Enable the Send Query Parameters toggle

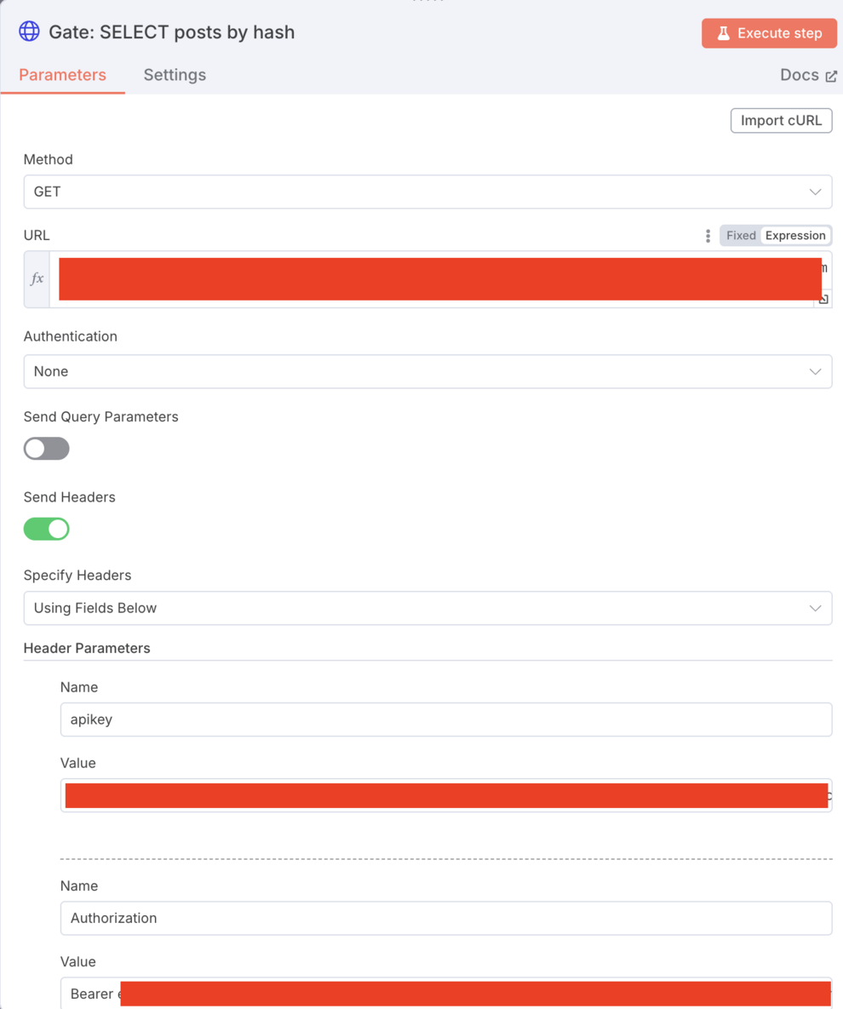click(47, 449)
